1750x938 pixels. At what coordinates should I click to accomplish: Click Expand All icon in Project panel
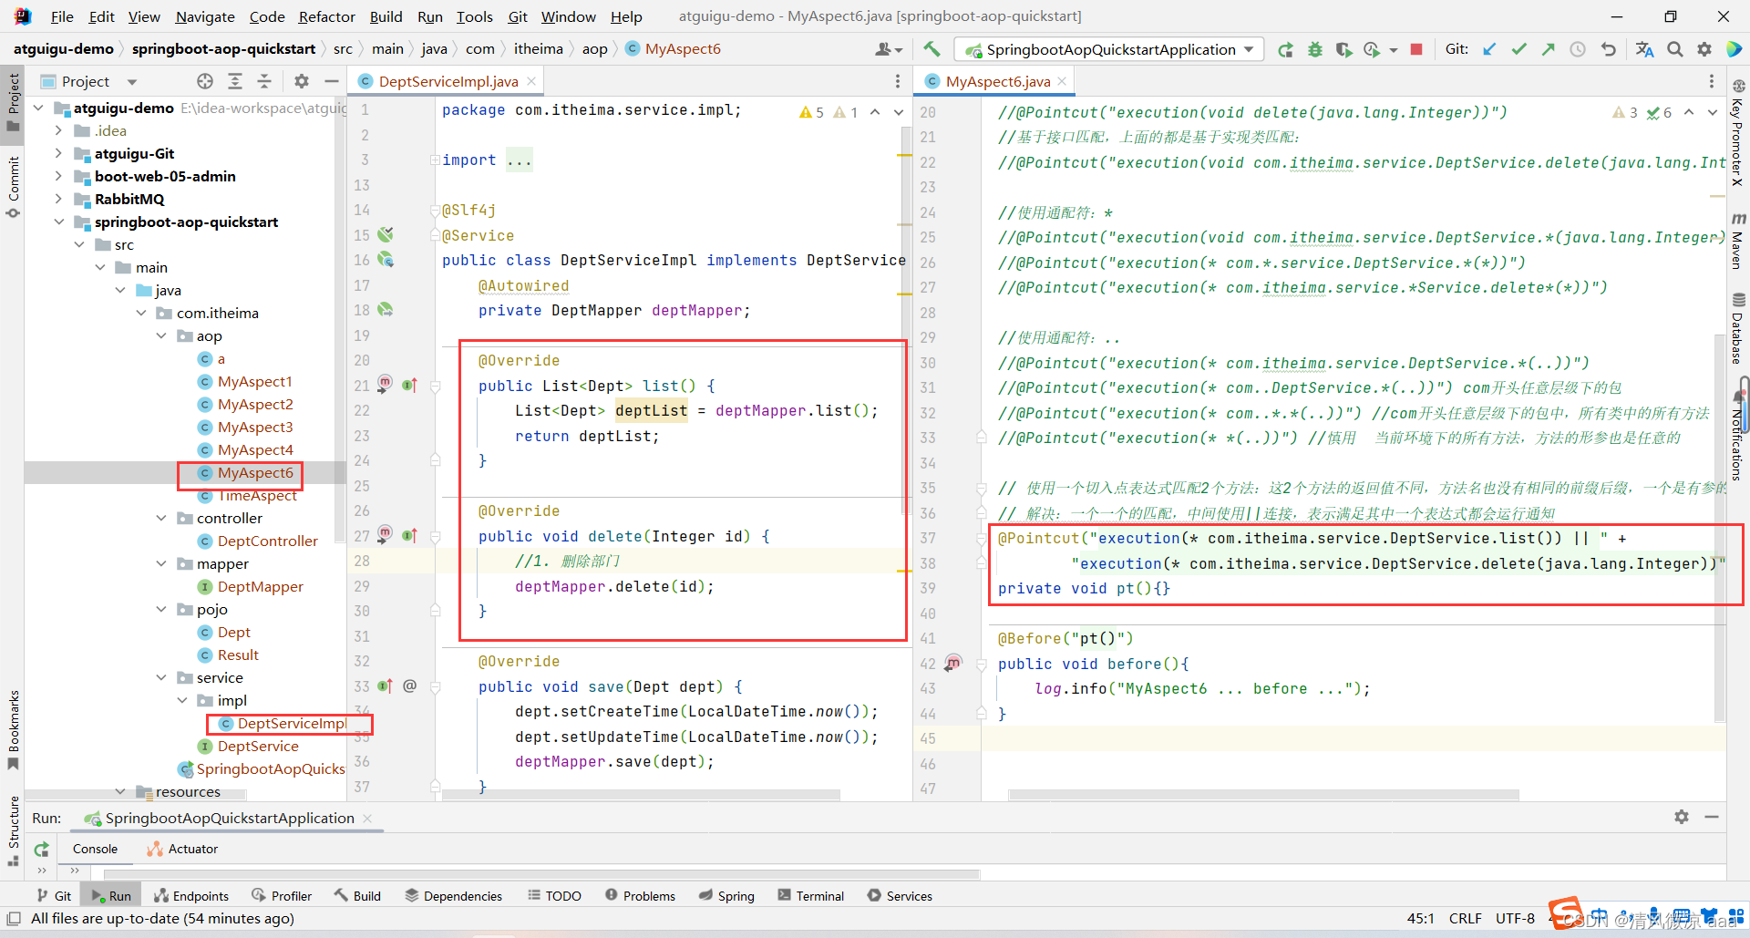[235, 81]
